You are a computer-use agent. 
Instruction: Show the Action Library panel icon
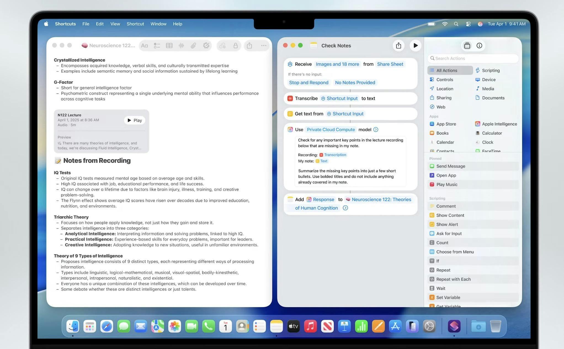tap(467, 45)
